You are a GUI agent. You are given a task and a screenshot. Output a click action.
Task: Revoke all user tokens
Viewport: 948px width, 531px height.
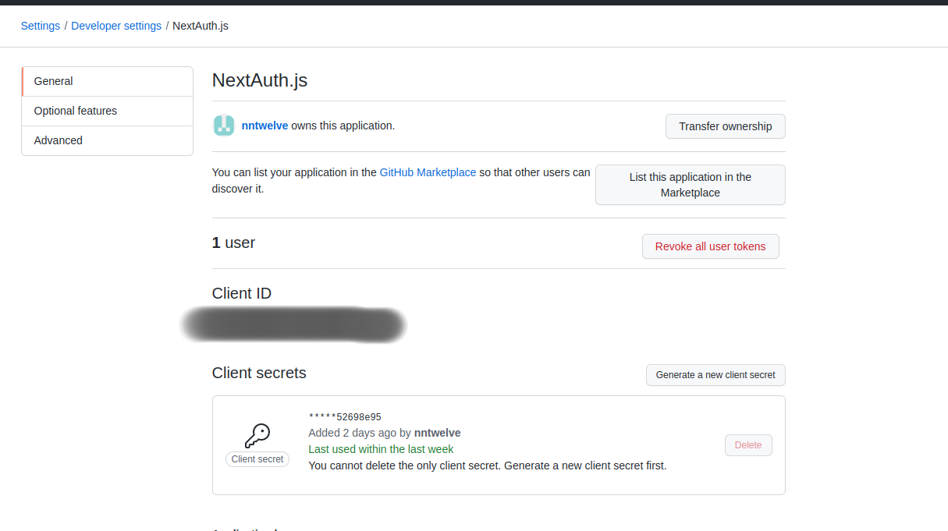710,246
